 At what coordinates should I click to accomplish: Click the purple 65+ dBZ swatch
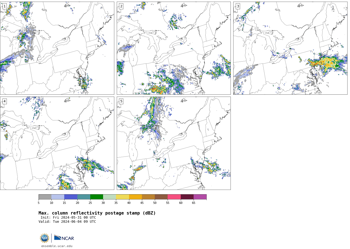pos(200,197)
